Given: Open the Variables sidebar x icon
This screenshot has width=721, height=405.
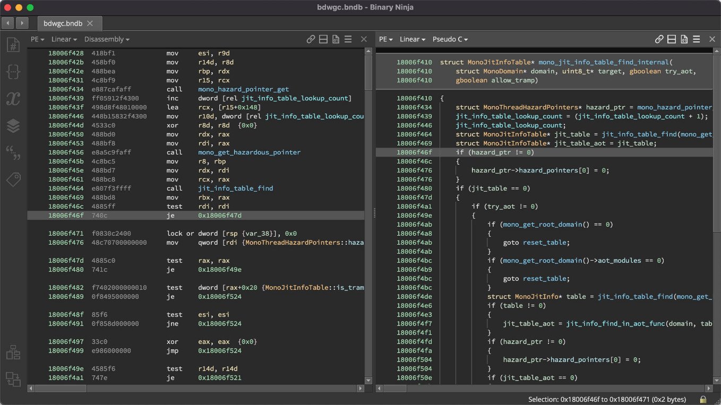Looking at the screenshot, I should (x=13, y=99).
